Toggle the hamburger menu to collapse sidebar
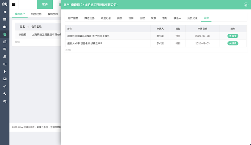 click(14, 5)
